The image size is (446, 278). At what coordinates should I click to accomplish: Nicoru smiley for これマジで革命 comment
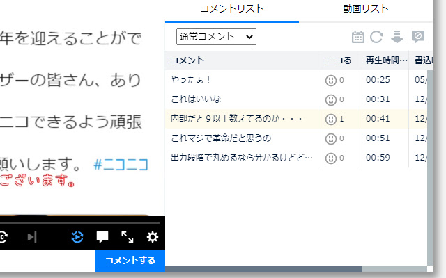(331, 139)
